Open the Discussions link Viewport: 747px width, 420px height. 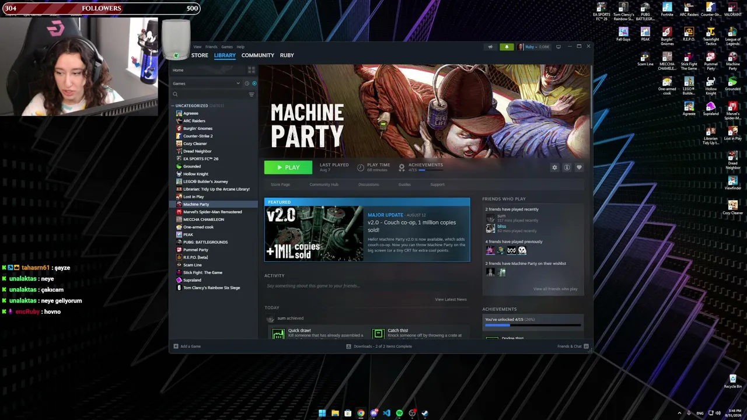[x=368, y=184]
